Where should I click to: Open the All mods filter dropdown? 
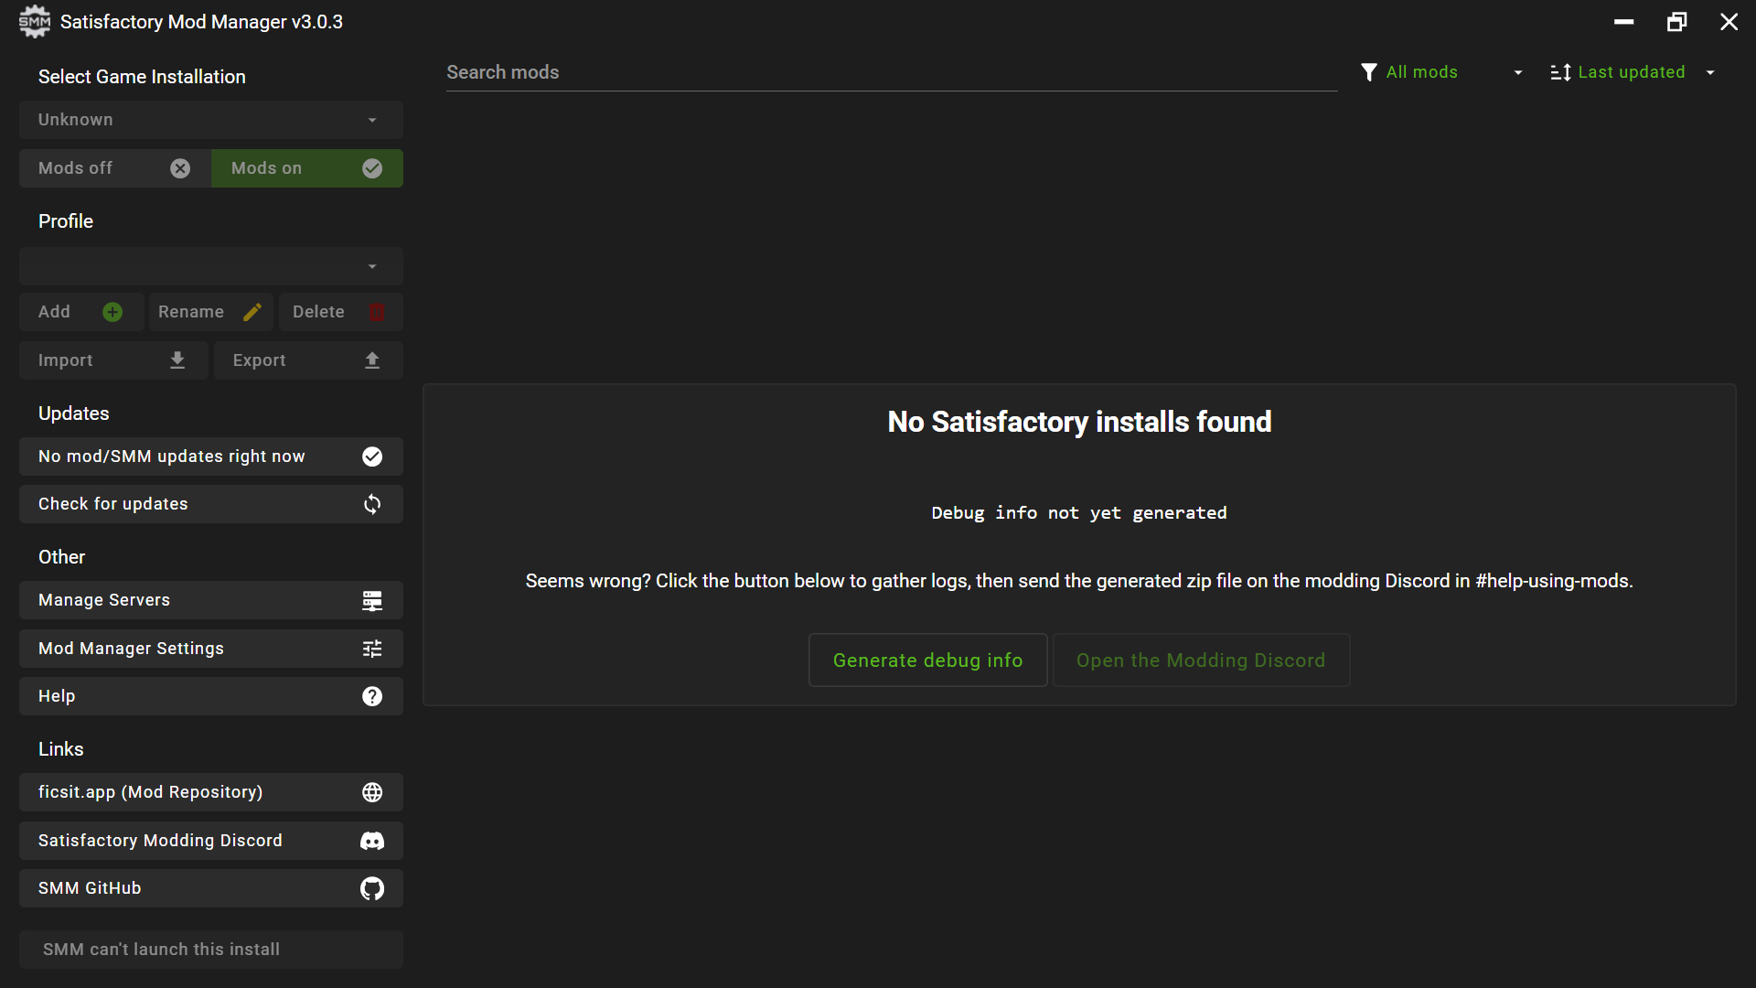[1443, 72]
